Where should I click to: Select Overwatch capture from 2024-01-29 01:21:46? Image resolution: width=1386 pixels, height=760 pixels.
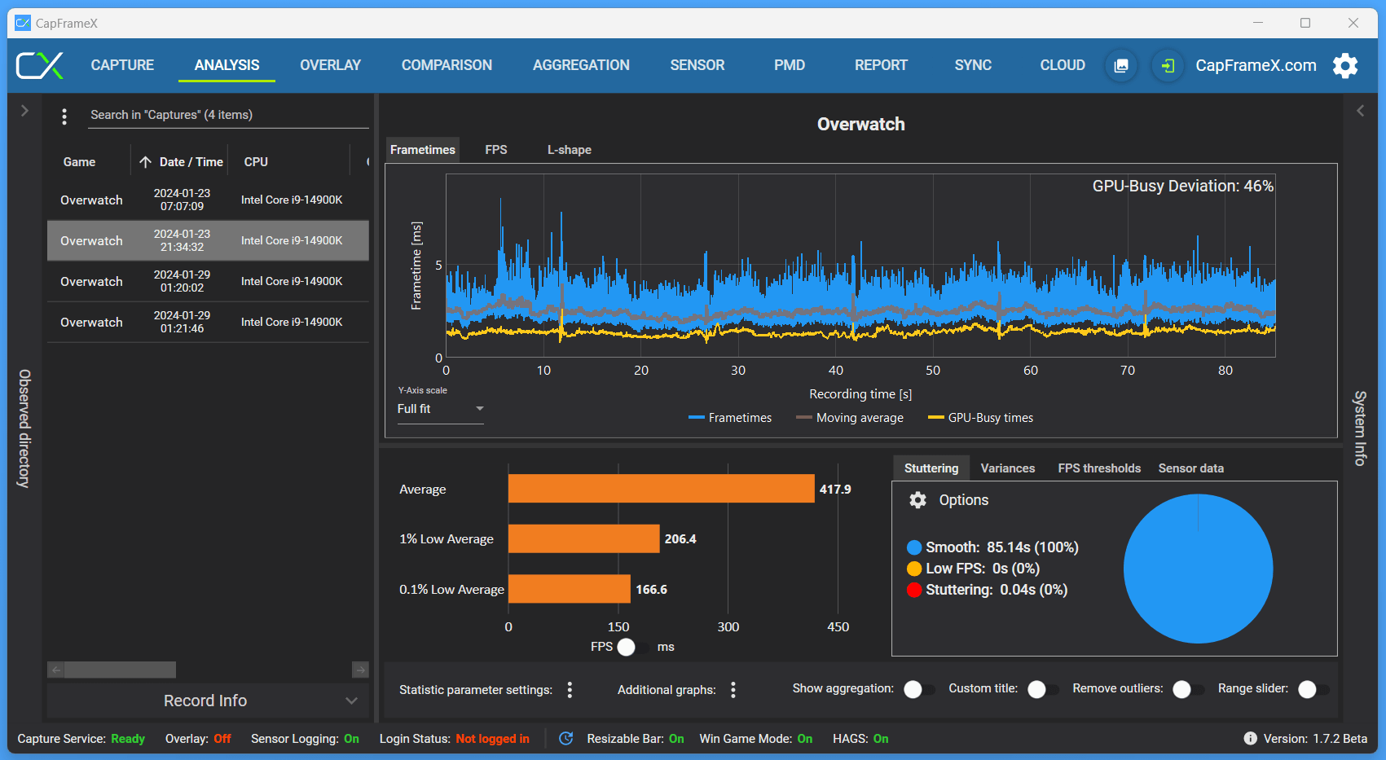[208, 323]
